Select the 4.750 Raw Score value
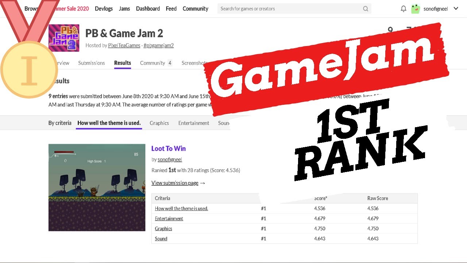Image resolution: width=467 pixels, height=263 pixels. [373, 229]
